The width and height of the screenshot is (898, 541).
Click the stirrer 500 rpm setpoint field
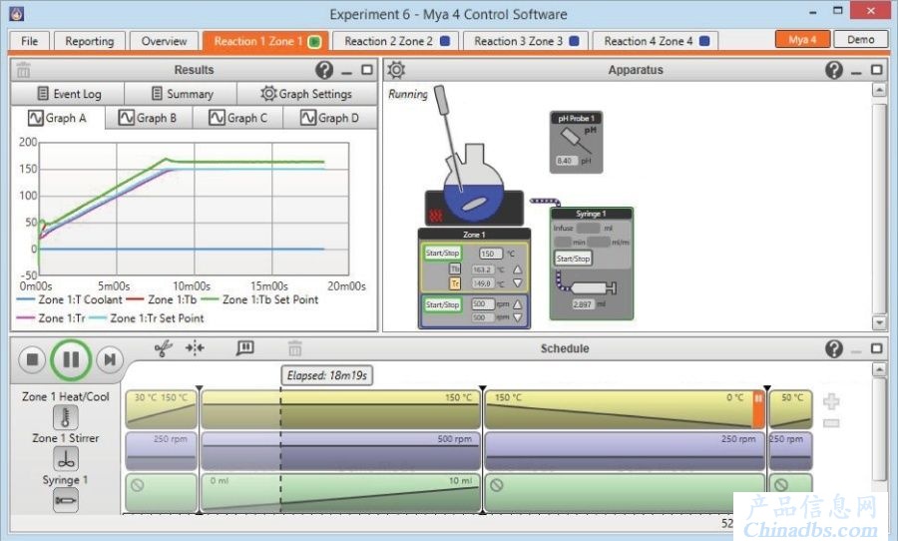tap(482, 304)
